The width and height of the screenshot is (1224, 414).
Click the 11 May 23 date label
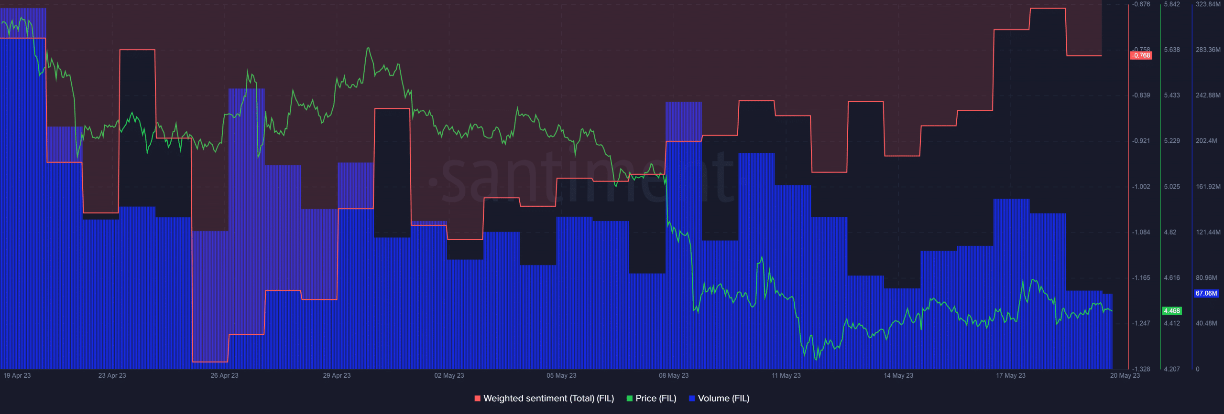(x=786, y=375)
